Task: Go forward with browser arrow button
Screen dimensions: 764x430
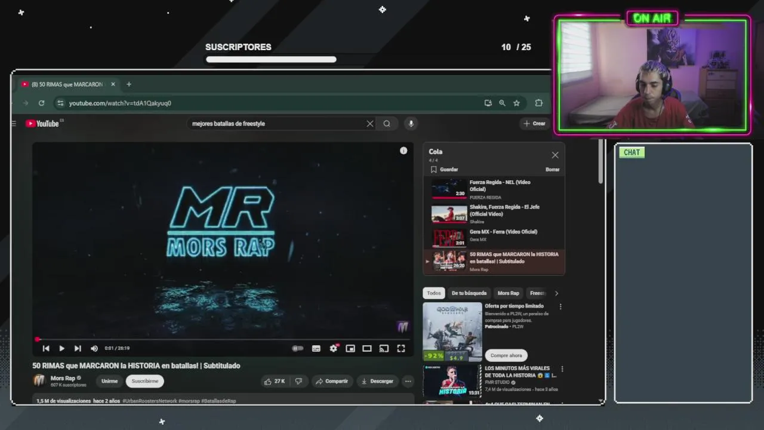Action: (x=25, y=103)
